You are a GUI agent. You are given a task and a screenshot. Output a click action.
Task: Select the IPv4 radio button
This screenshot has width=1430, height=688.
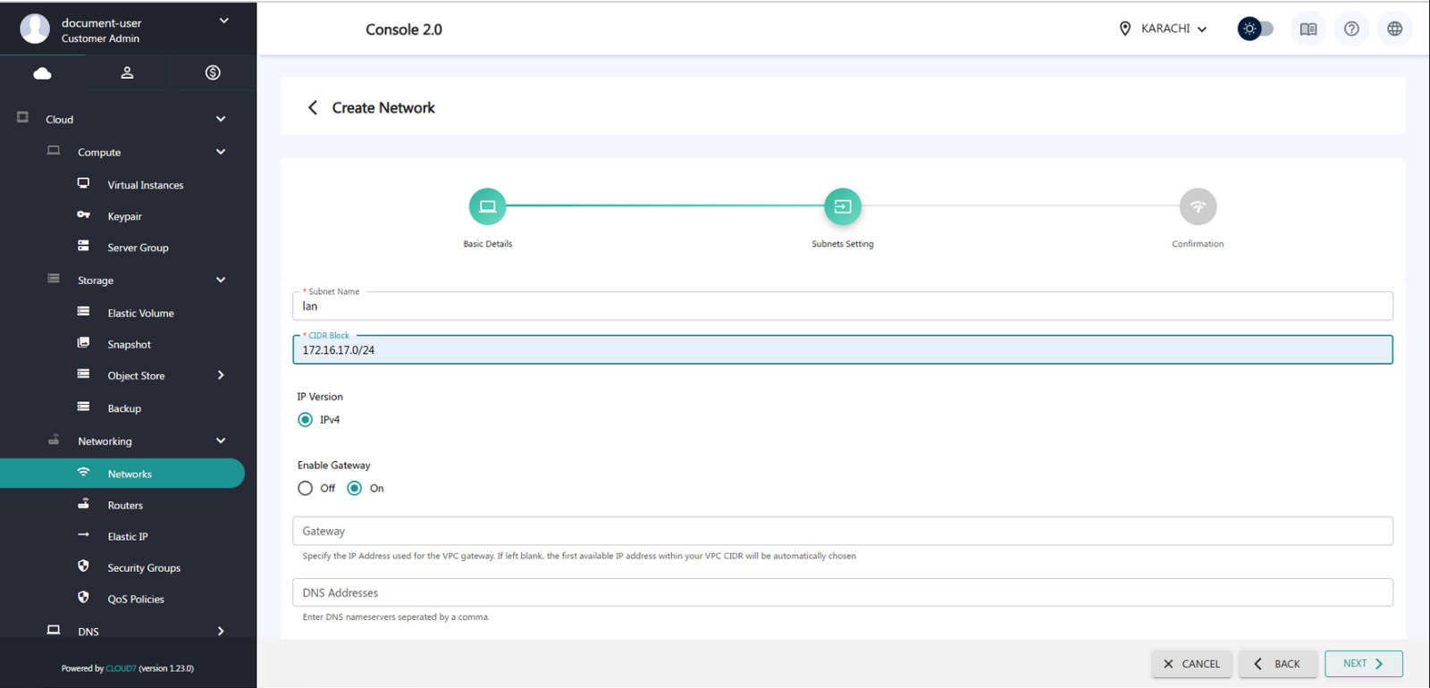click(306, 420)
